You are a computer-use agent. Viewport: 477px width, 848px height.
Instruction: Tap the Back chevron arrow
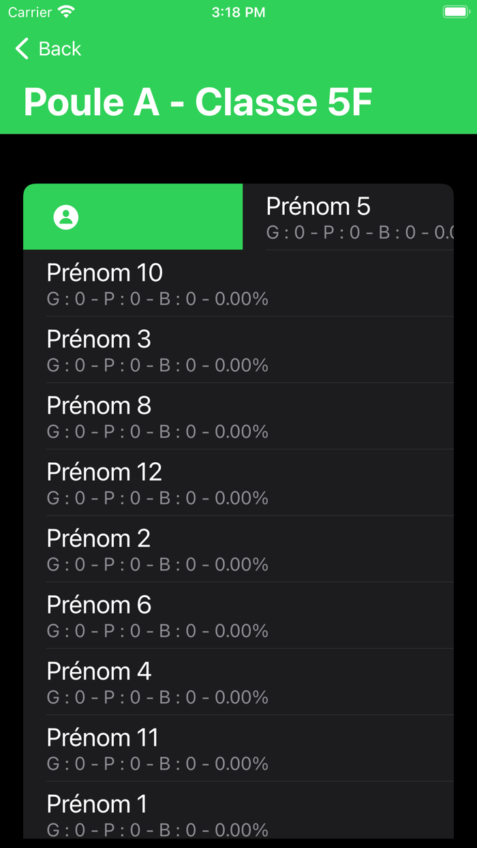tap(22, 48)
